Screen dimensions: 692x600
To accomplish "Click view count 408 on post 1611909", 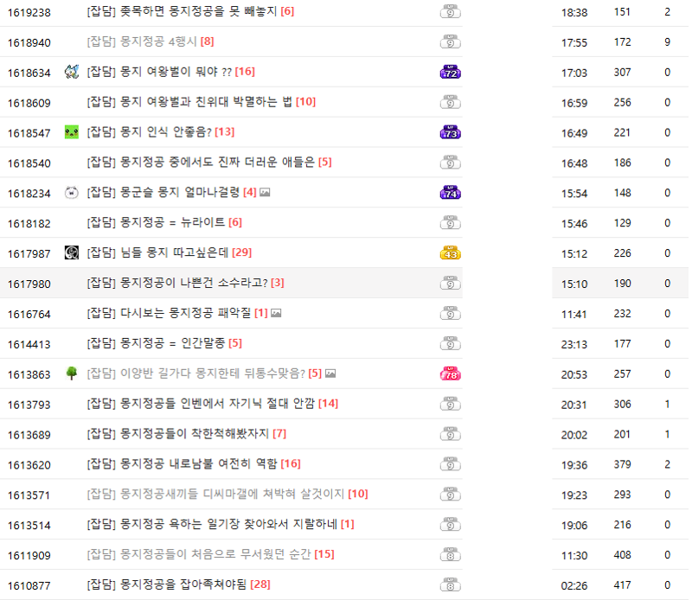I will pos(622,555).
